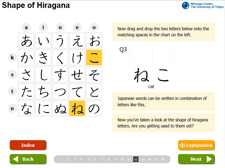
Task: Click the large こ letter above 'cat'
Action: 163,75
